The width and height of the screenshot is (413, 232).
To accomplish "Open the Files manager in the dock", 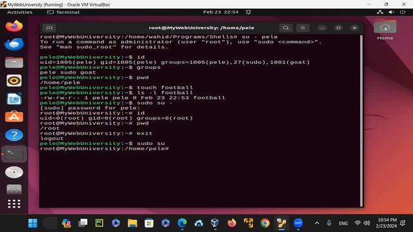I will click(14, 63).
